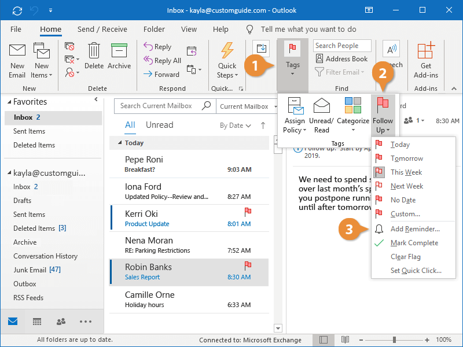
Task: Choose Clear Flag
Action: pyautogui.click(x=413, y=257)
